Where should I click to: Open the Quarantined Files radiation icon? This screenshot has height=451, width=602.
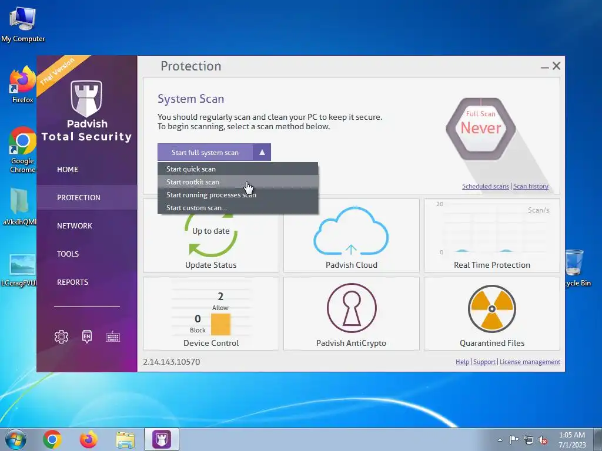492,309
